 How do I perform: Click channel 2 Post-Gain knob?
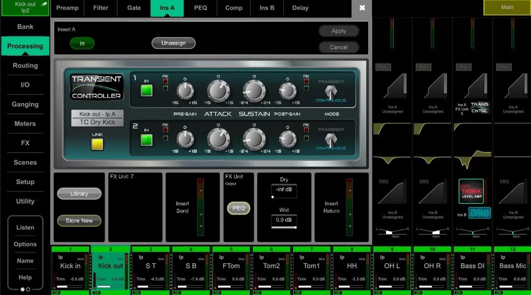coord(288,139)
